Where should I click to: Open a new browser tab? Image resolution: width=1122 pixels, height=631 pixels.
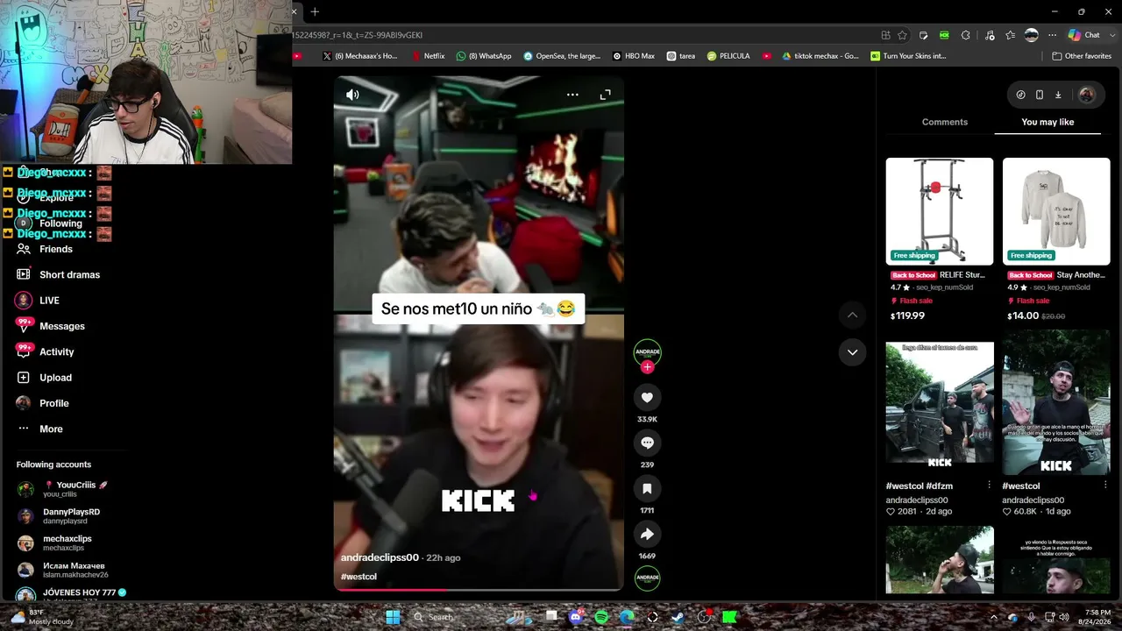click(315, 11)
